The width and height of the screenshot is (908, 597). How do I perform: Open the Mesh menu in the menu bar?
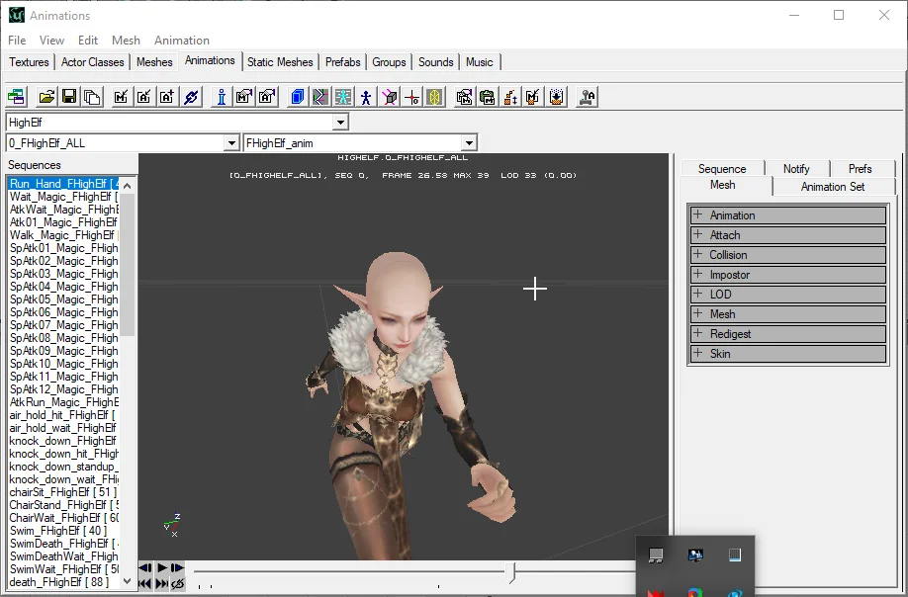126,40
